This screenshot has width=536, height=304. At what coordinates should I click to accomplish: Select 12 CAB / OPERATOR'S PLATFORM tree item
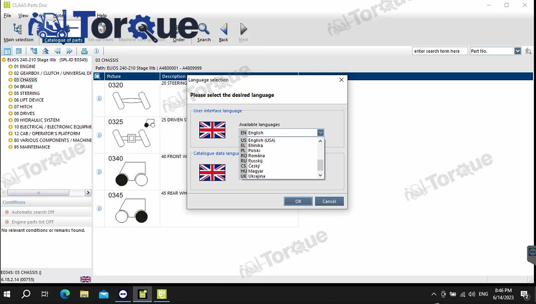[x=47, y=133]
